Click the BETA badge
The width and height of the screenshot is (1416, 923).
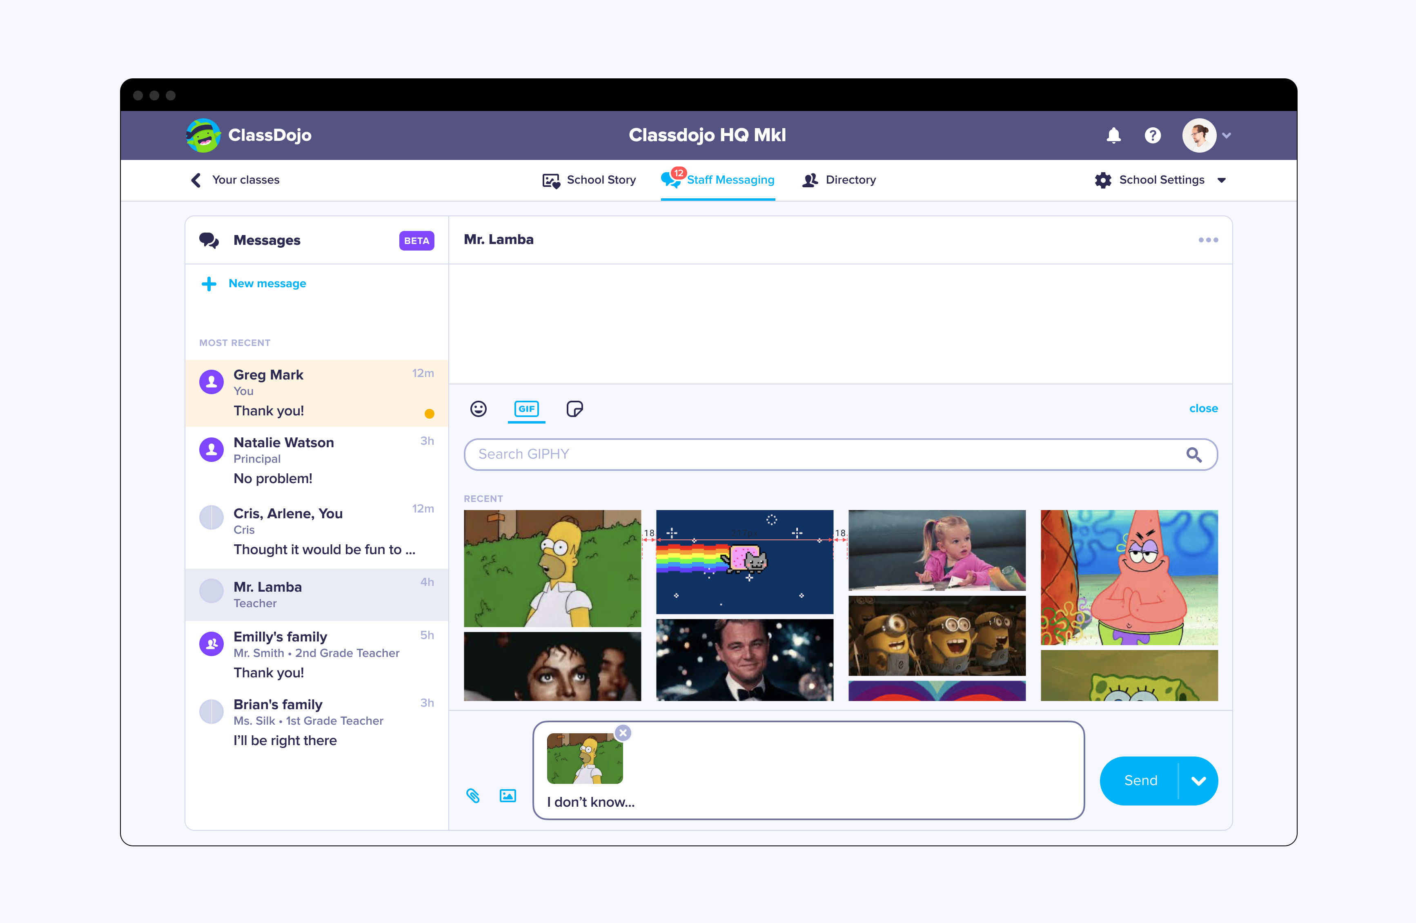[x=416, y=240]
